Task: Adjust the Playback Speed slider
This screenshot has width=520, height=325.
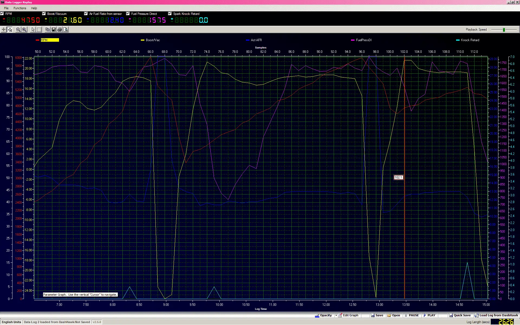Action: coord(504,30)
